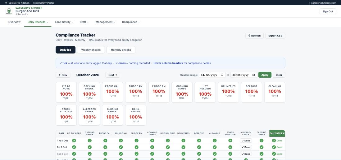Image resolution: width=341 pixels, height=160 pixels.
Task: Apply the custom date range
Action: [x=265, y=75]
